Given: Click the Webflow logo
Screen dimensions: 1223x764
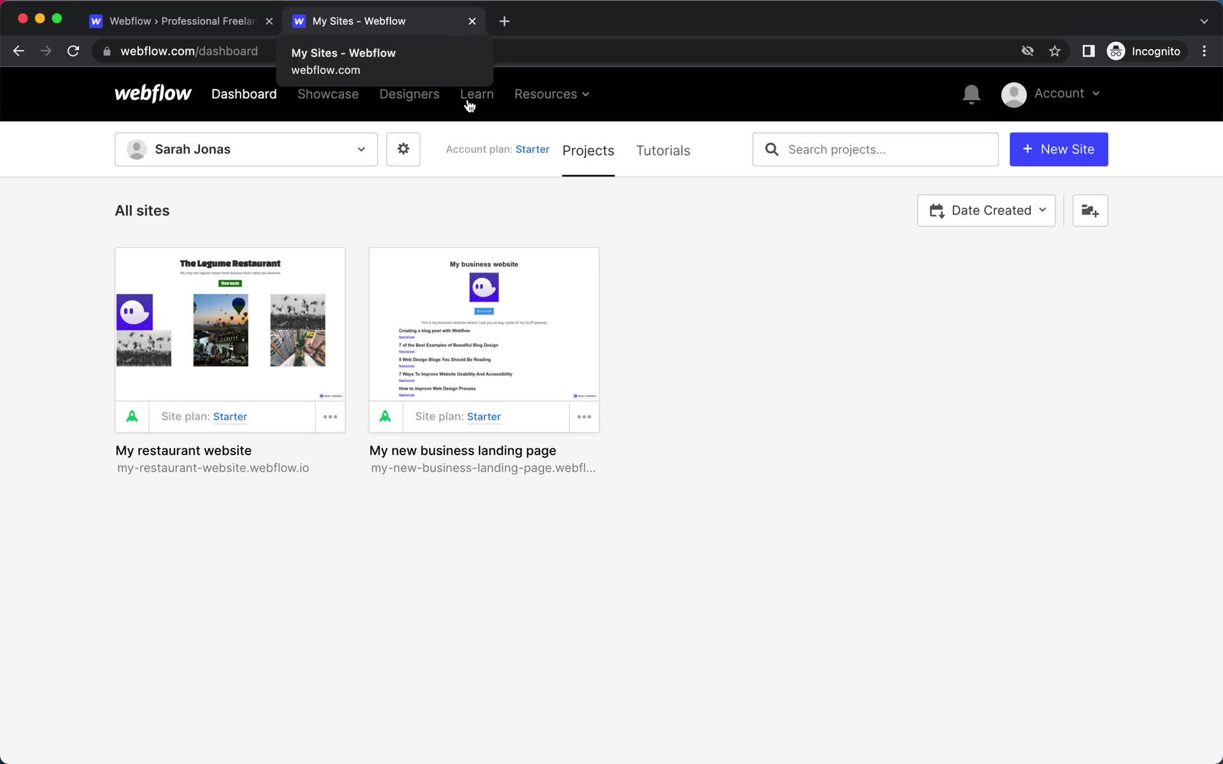Looking at the screenshot, I should (153, 94).
